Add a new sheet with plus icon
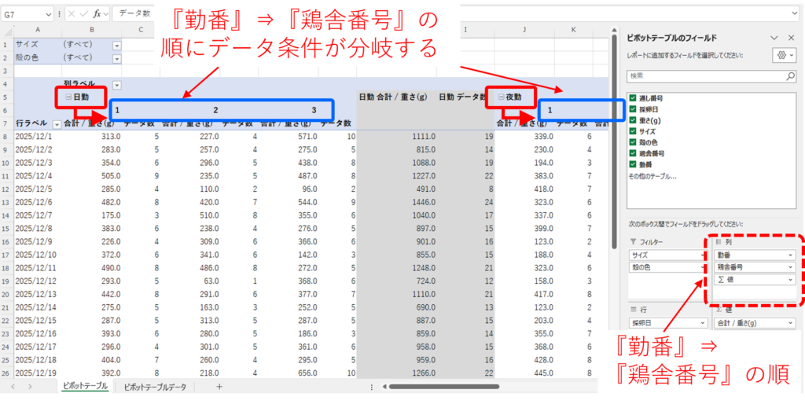 point(219,387)
